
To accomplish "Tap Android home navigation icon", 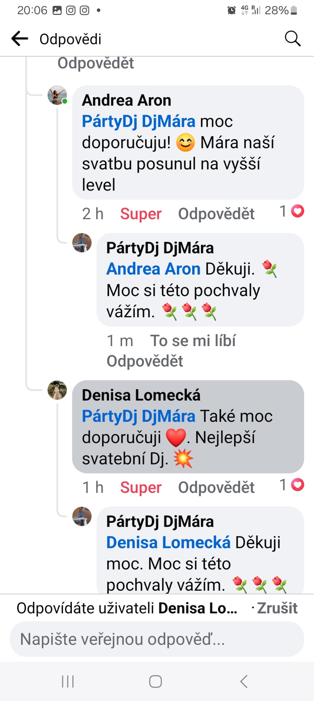I will [156, 681].
